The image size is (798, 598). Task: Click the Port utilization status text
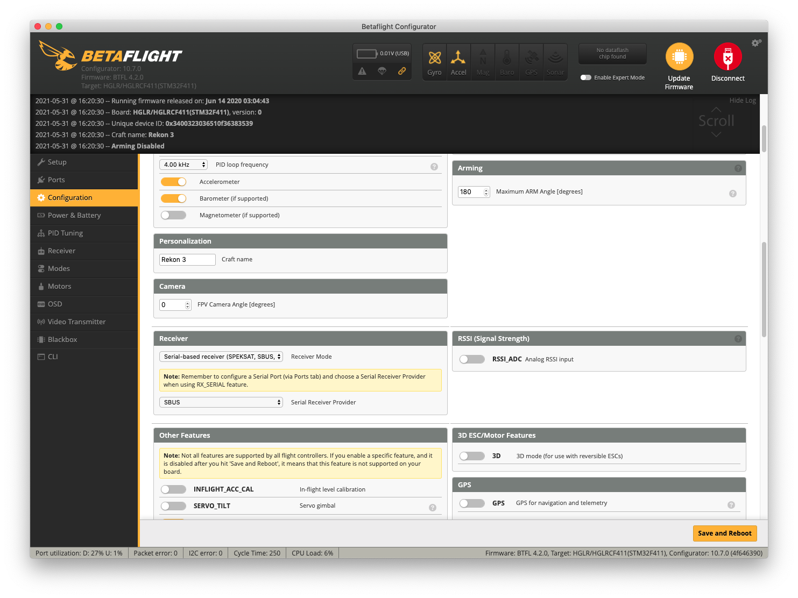[x=79, y=553]
